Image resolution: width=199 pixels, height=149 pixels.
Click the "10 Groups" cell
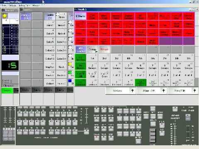click(189, 66)
